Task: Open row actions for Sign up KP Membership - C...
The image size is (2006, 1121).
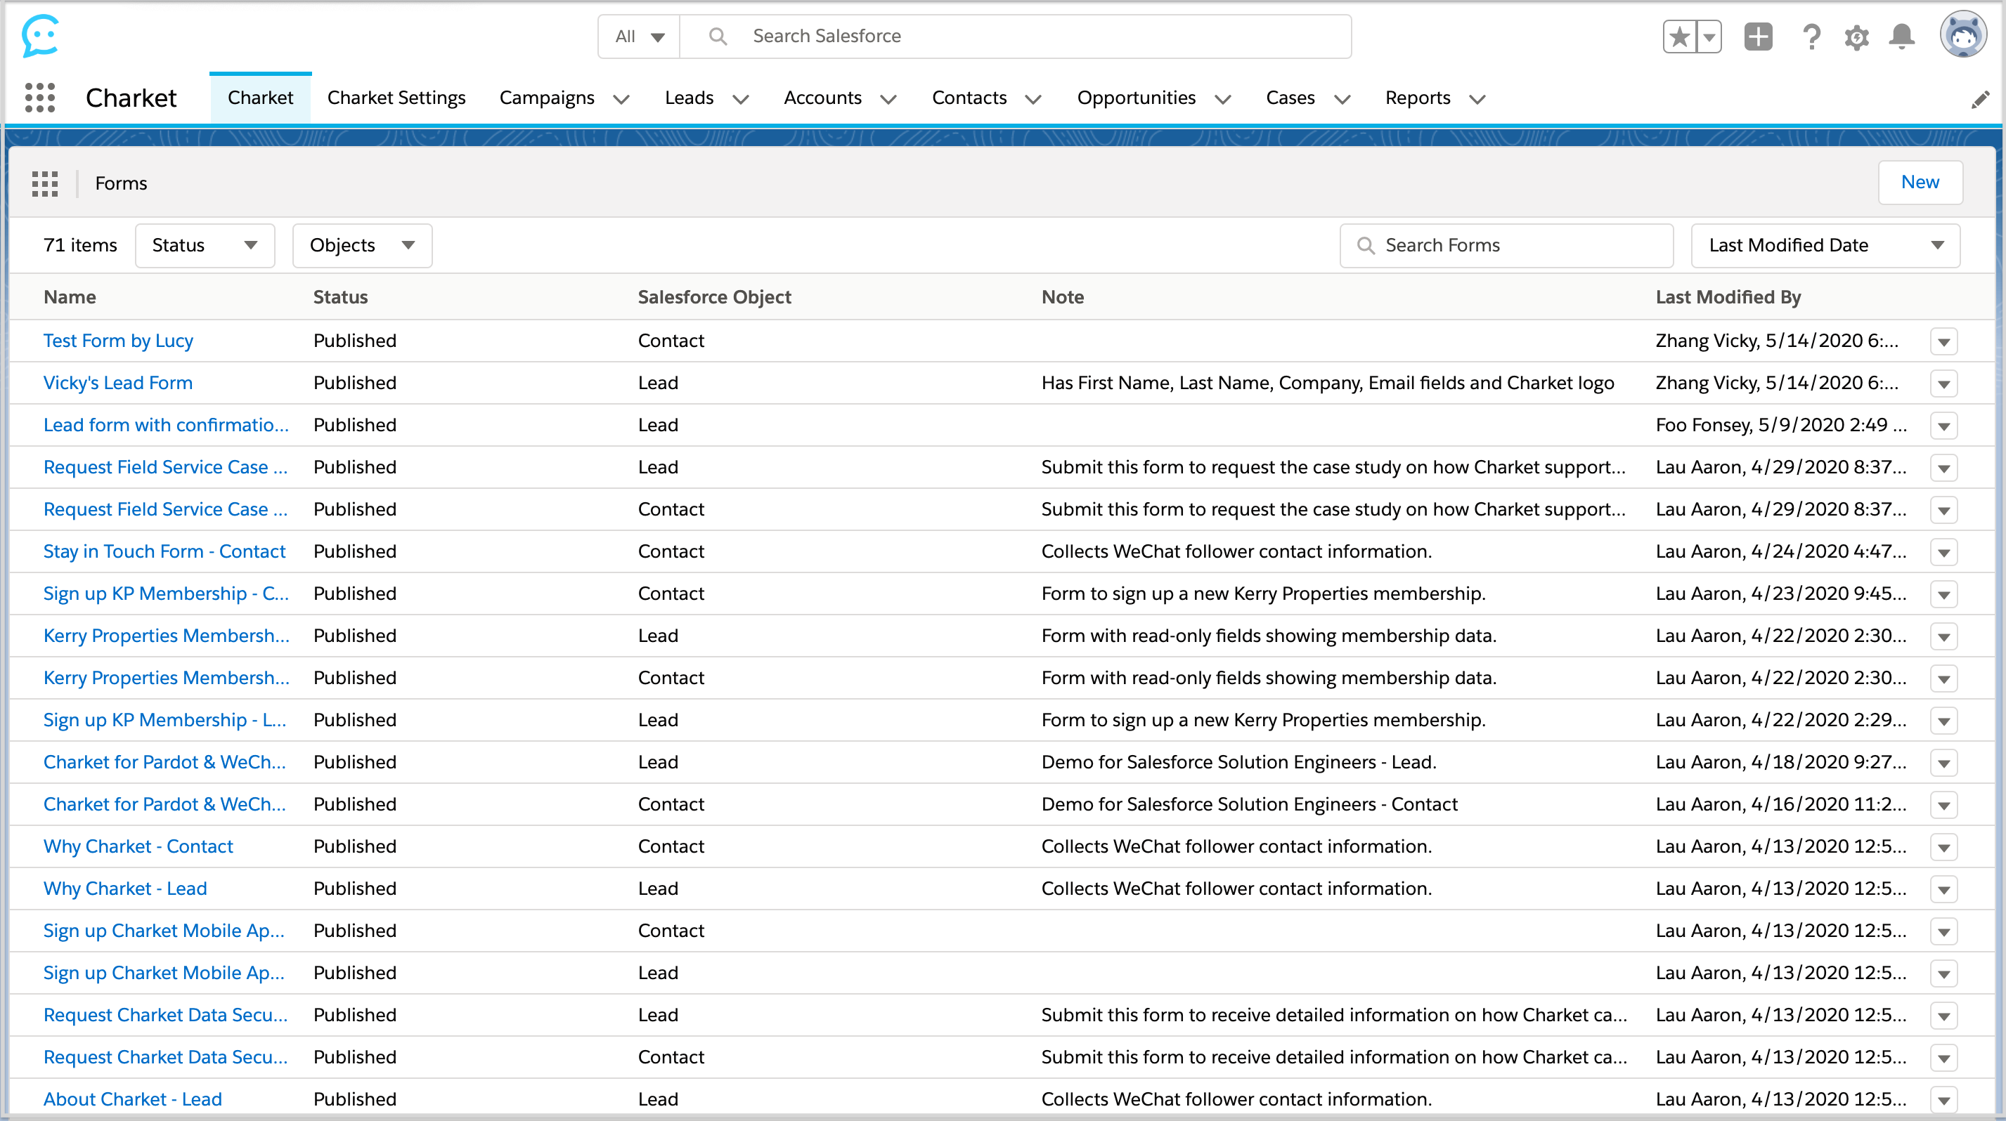Action: pos(1943,595)
